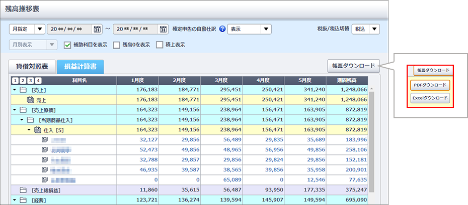Click the 1月度 column header
This screenshot has height=205, width=468.
coord(137,81)
